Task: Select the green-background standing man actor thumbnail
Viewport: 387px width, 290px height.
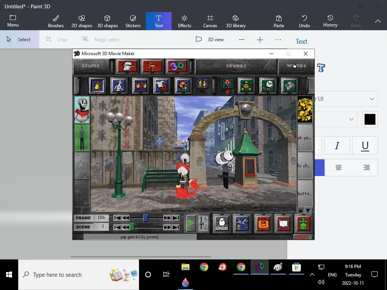Action: coord(82,137)
